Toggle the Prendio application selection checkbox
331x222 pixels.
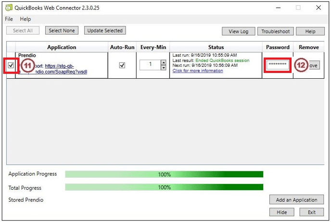(x=11, y=65)
